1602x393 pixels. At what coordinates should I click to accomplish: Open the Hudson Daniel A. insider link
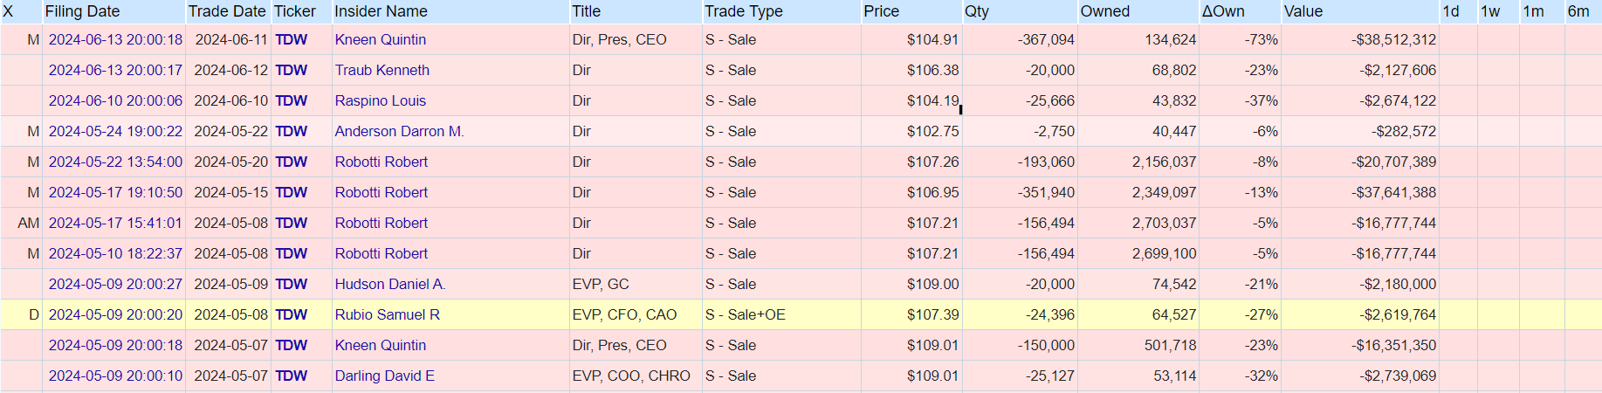pyautogui.click(x=390, y=284)
